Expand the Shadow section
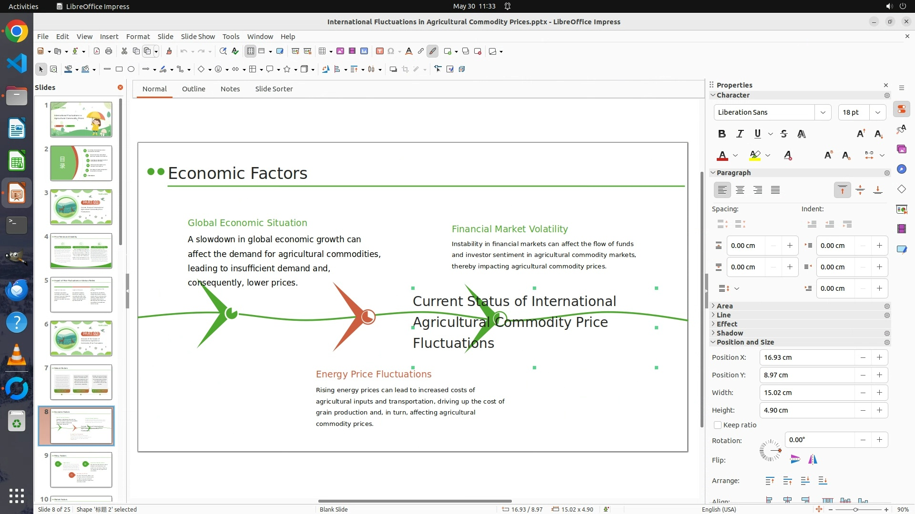The width and height of the screenshot is (915, 514). tap(729, 333)
